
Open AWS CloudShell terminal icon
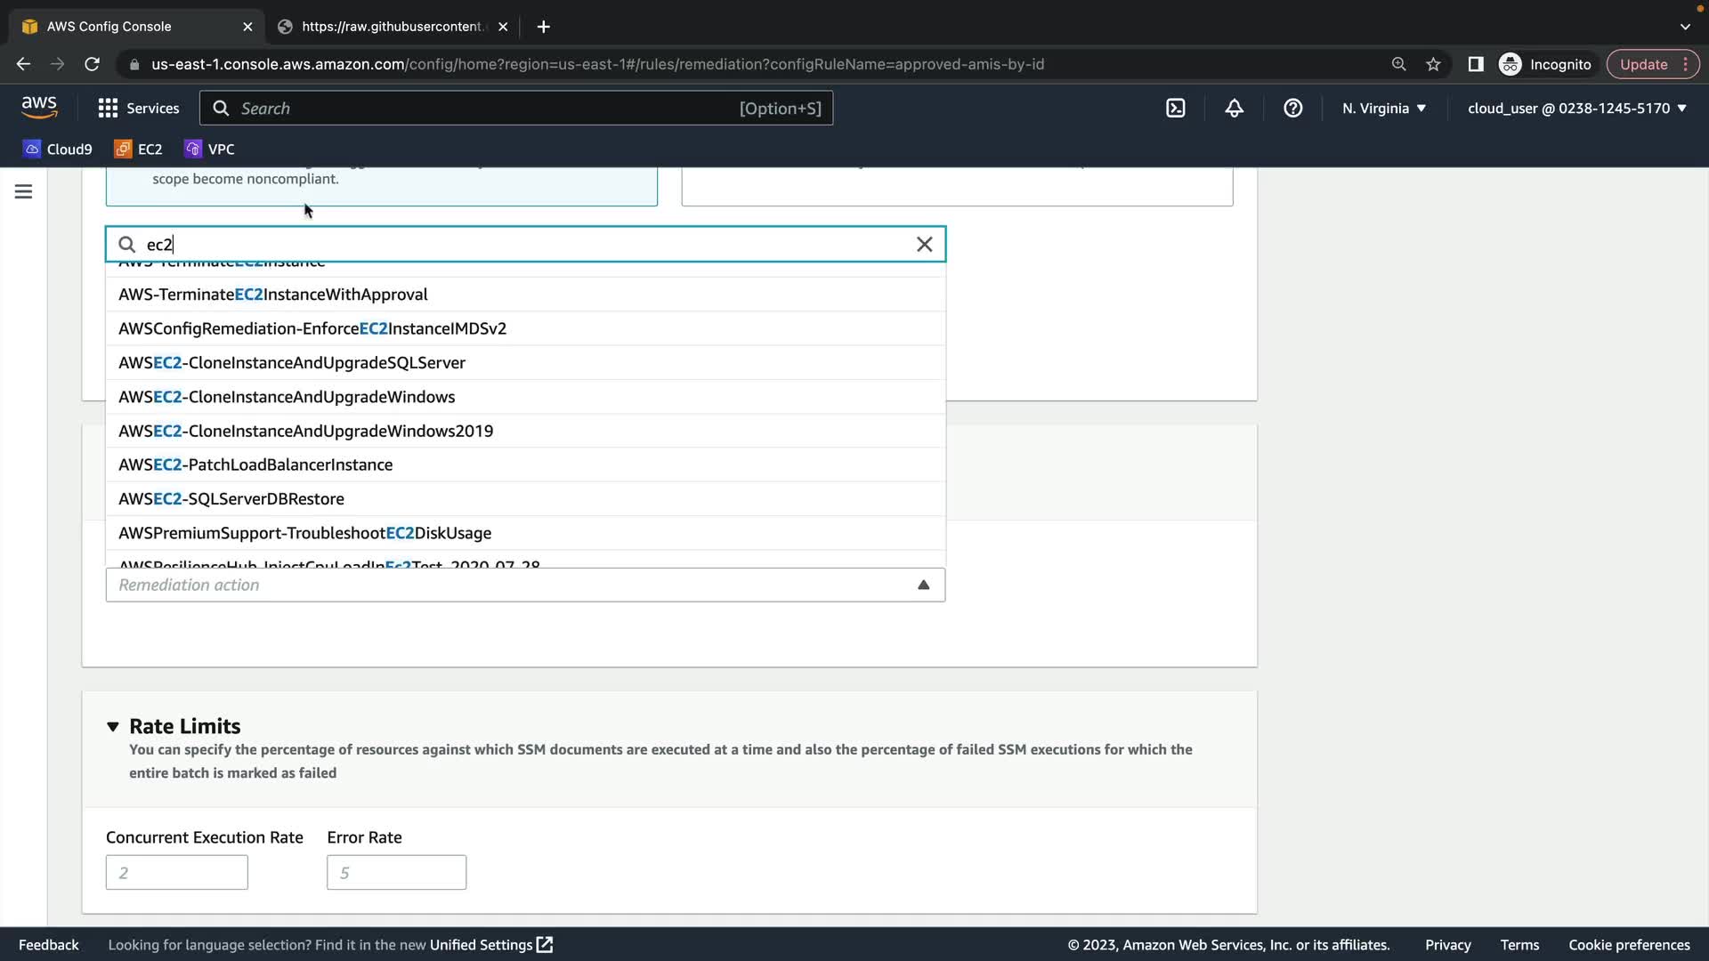coord(1175,109)
